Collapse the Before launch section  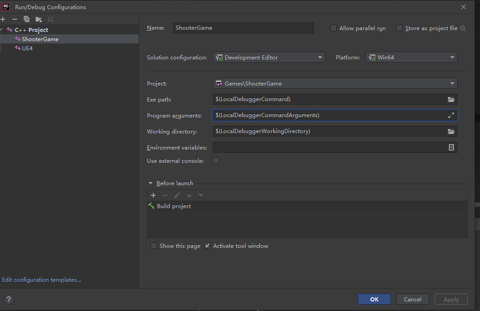point(150,183)
